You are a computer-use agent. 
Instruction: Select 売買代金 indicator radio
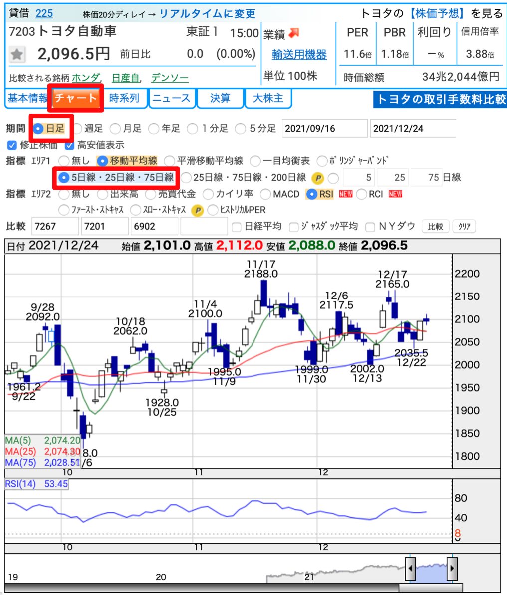coord(150,194)
